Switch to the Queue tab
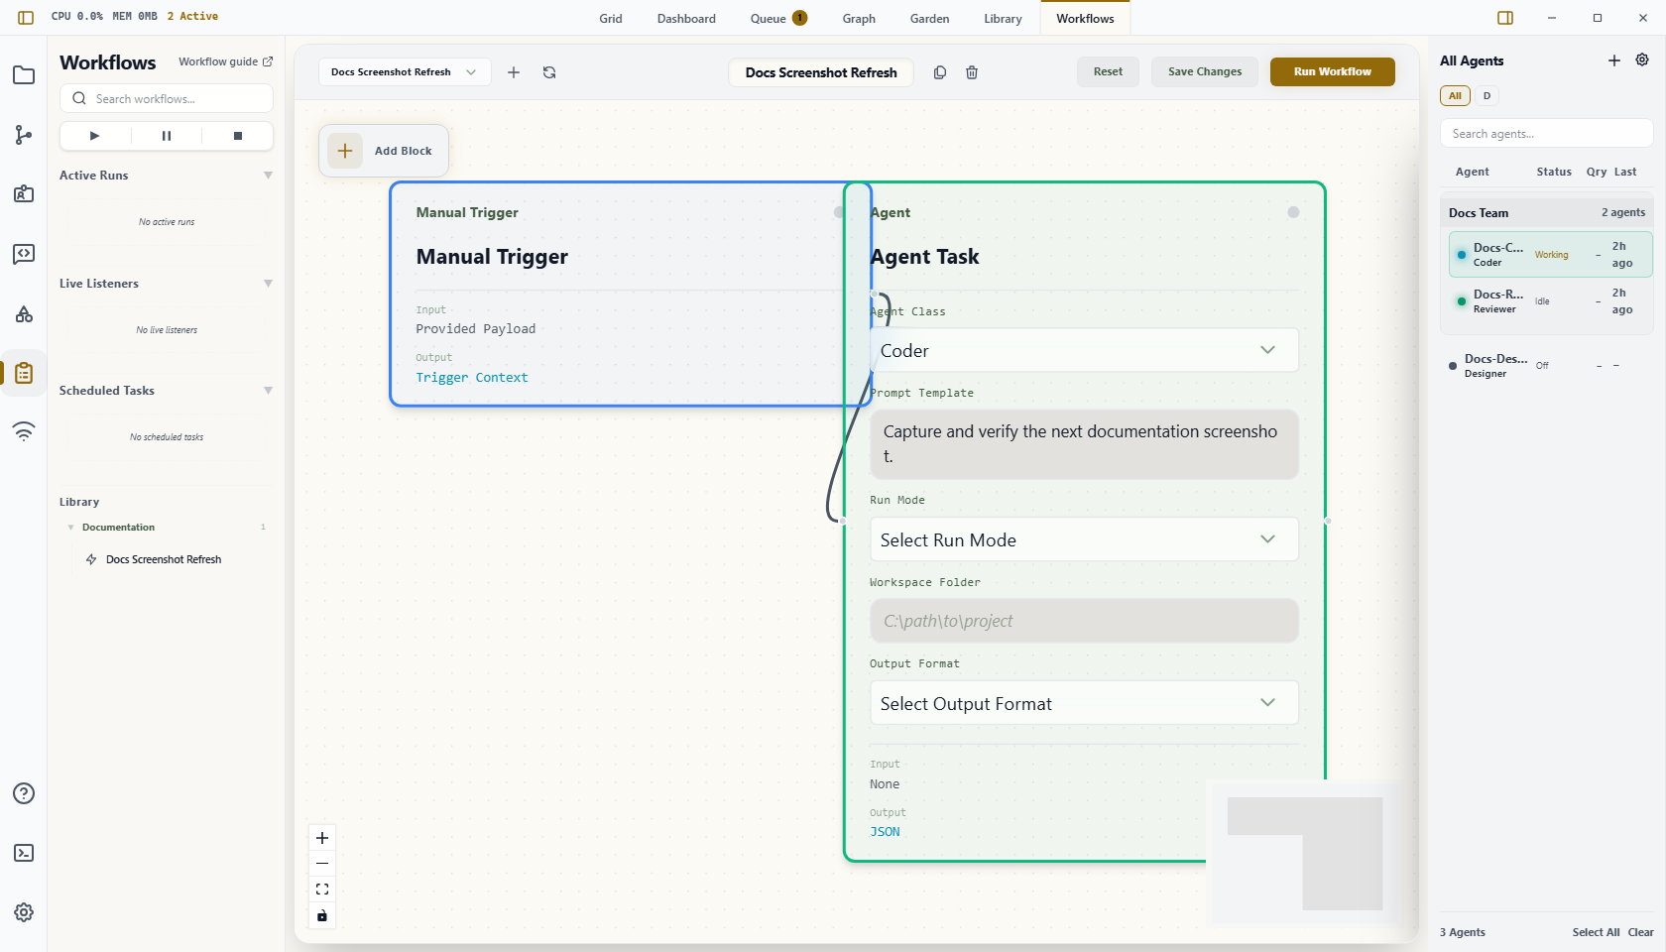1666x952 pixels. pyautogui.click(x=778, y=19)
